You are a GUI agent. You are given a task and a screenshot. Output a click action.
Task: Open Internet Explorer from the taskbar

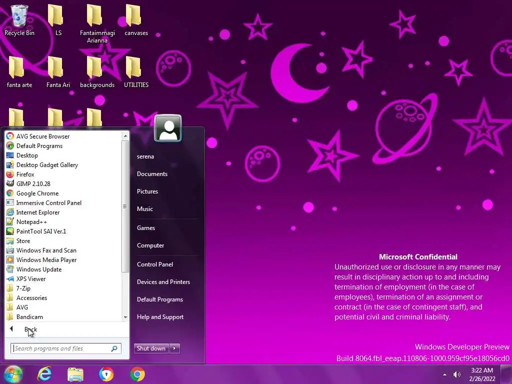coord(44,374)
